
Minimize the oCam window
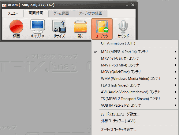point(127,5)
